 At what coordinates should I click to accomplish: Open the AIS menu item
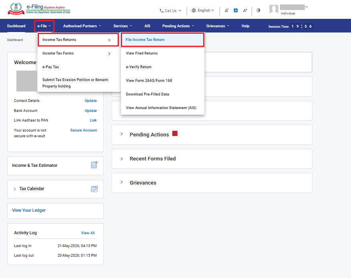click(x=147, y=26)
